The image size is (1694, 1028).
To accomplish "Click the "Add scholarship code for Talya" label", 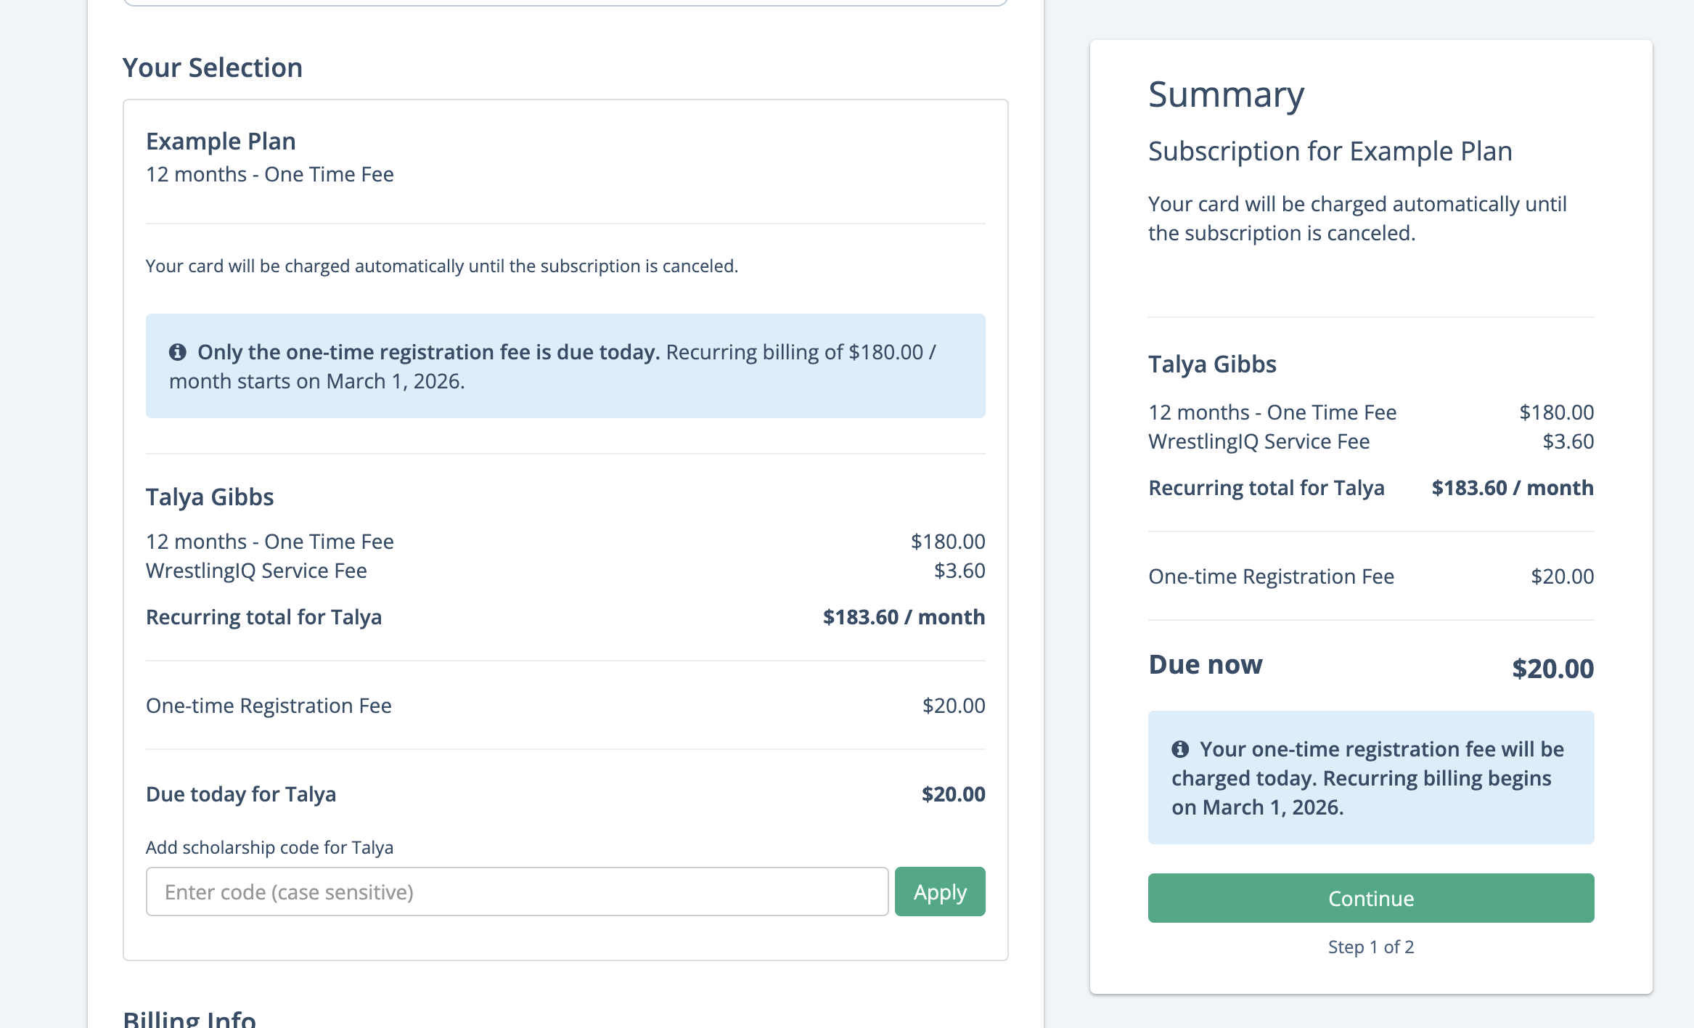I will coord(269,847).
